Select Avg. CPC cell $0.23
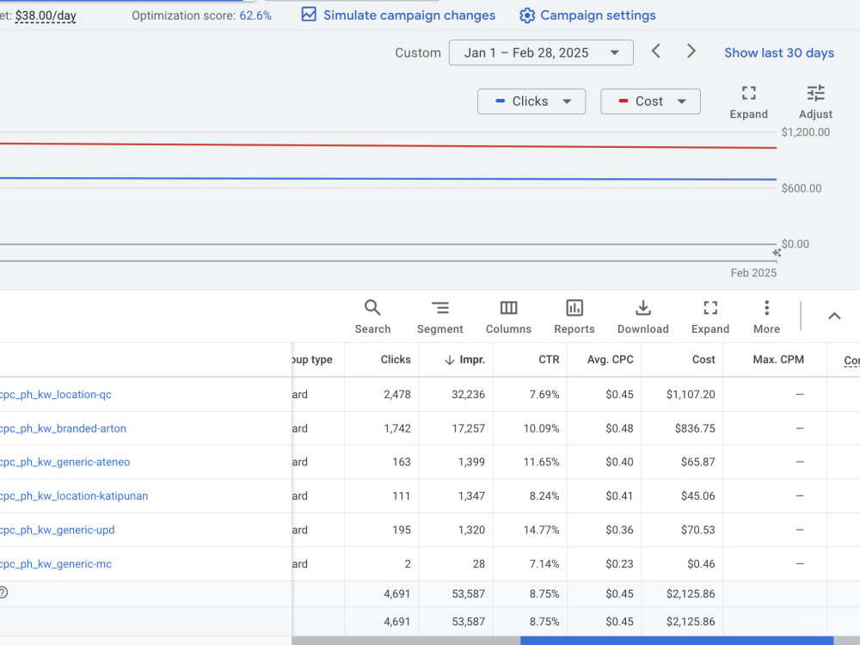 (x=619, y=564)
